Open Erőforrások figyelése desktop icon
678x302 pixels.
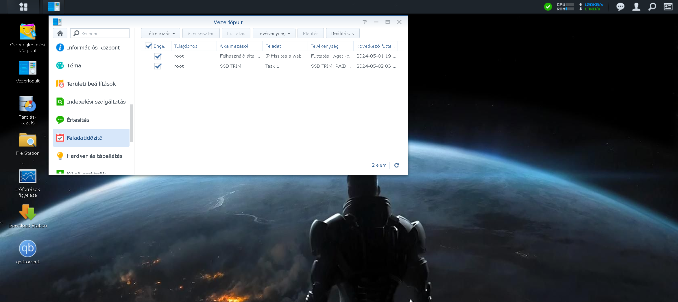coord(28,176)
